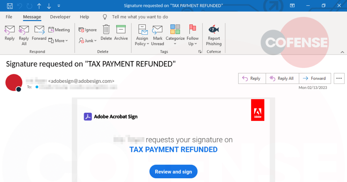The width and height of the screenshot is (347, 182).
Task: Open the More respond options dropdown
Action: (x=58, y=41)
